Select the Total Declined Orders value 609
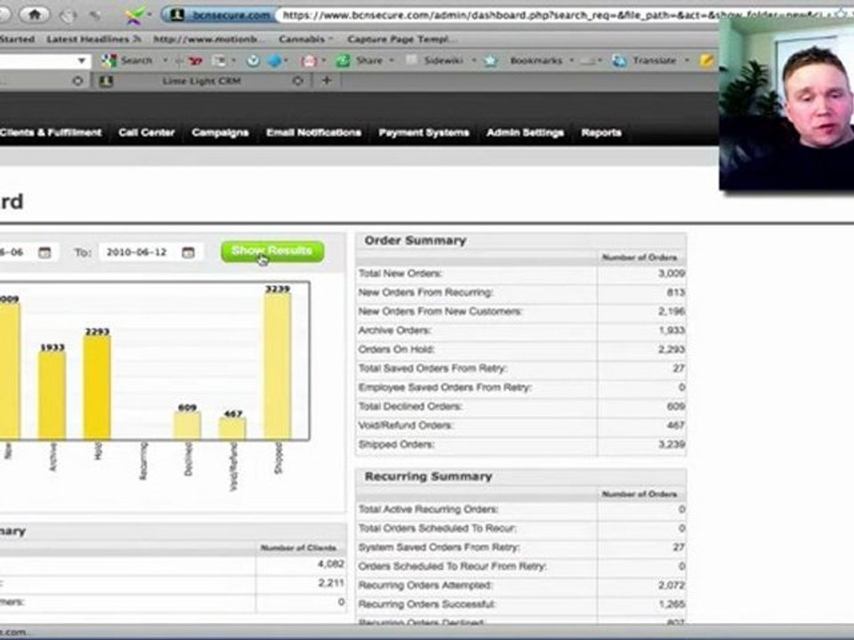Image resolution: width=854 pixels, height=640 pixels. 676,407
